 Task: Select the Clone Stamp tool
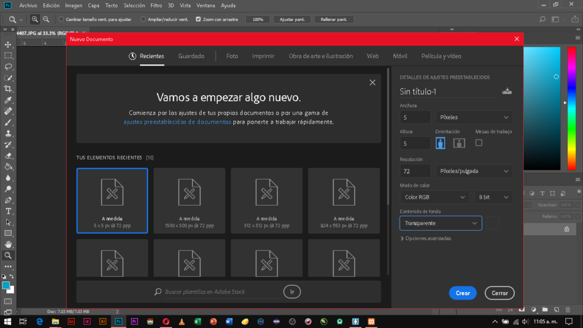[8, 133]
